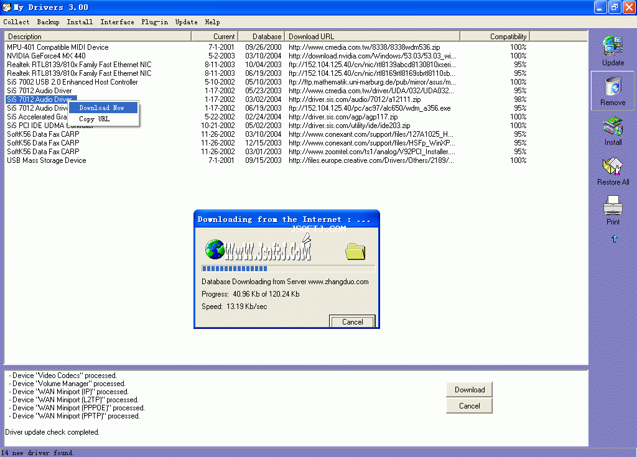Choose Copy URL from context menu
The height and width of the screenshot is (457, 637).
click(103, 119)
